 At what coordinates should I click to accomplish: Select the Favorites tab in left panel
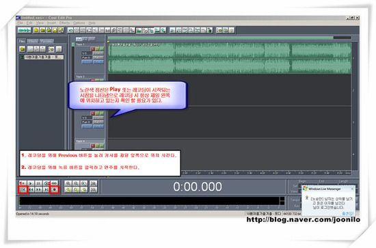click(x=47, y=41)
